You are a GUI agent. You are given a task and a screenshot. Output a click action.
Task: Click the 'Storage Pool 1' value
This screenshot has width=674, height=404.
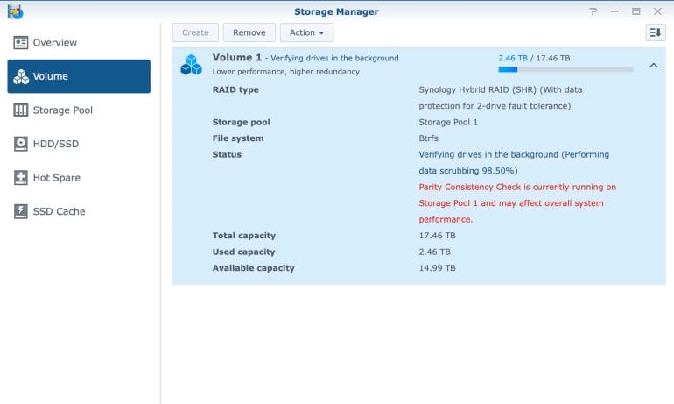click(x=448, y=122)
